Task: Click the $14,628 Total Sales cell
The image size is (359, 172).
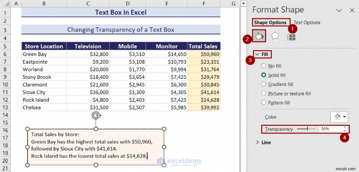Action: click(204, 100)
